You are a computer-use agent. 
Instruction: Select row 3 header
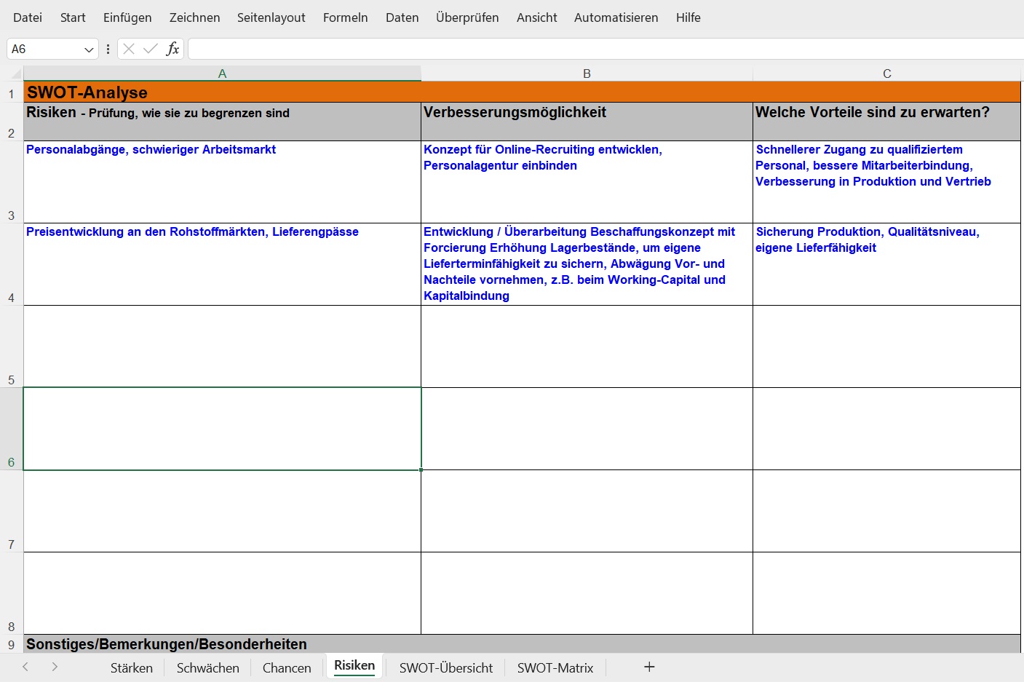[12, 182]
